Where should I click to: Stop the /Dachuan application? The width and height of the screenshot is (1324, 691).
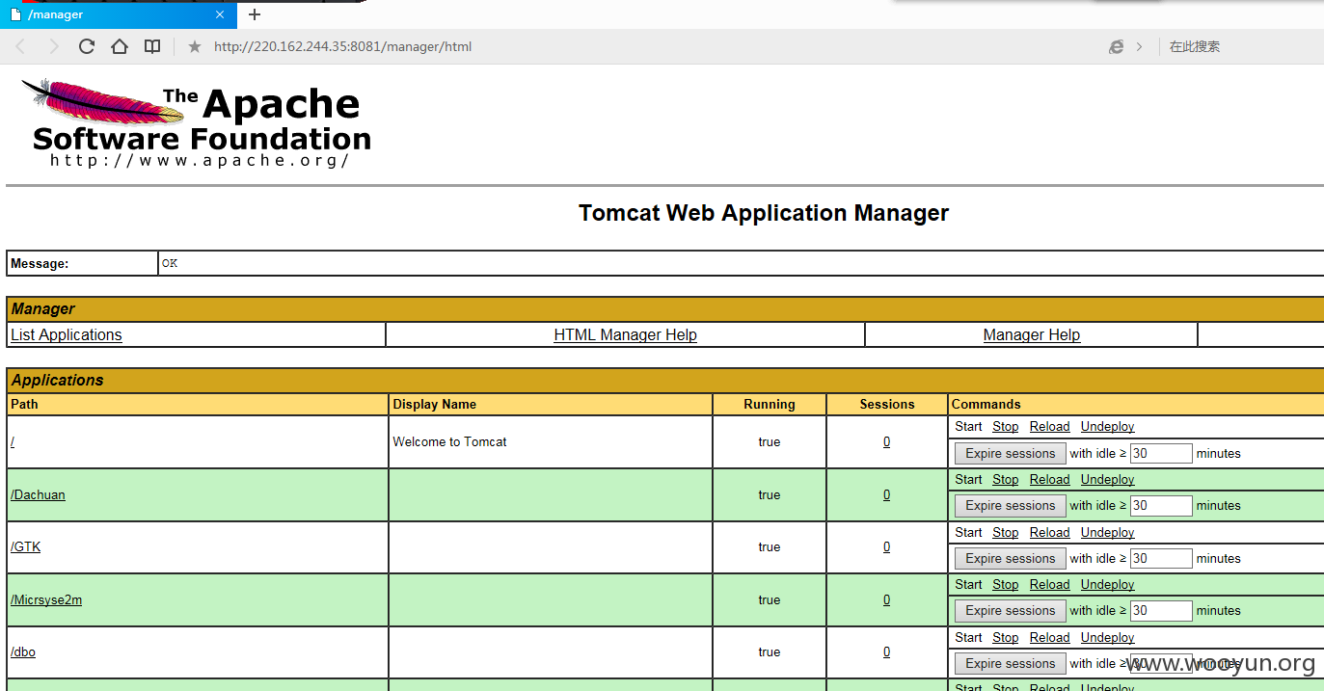(x=1006, y=479)
